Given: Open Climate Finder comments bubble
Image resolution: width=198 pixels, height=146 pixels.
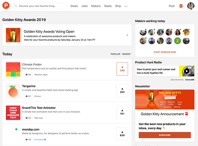Looking at the screenshot, I should (x=28, y=75).
